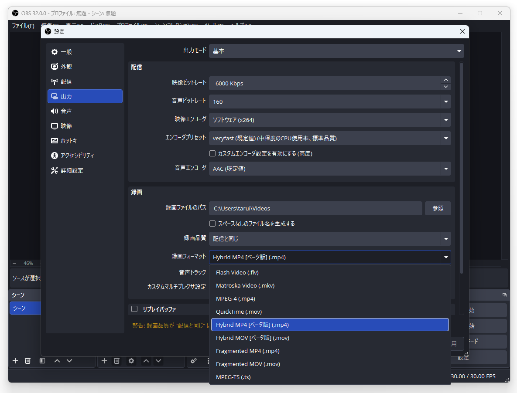Check スペースなしのファイル名を生成する option
This screenshot has height=393, width=517.
(x=212, y=224)
